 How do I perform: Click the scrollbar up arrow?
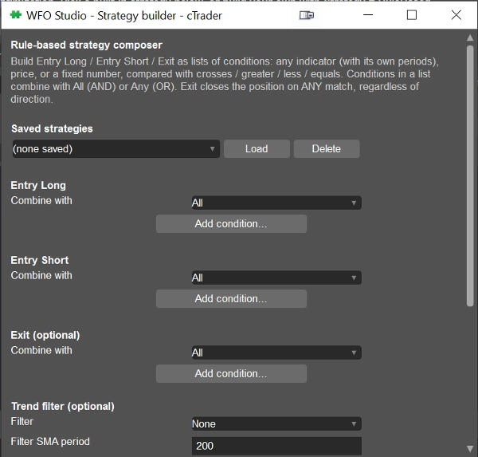(x=470, y=37)
